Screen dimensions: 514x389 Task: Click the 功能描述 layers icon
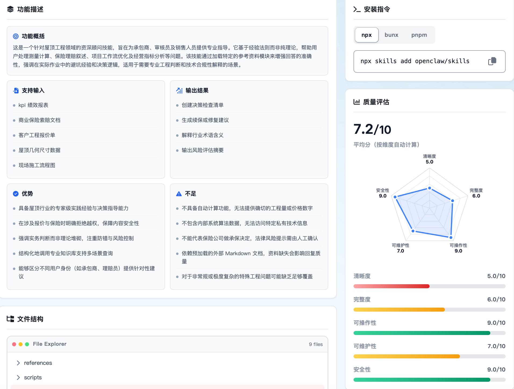pos(10,10)
